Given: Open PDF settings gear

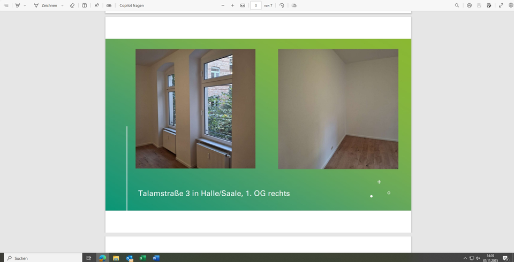Looking at the screenshot, I should click(511, 5).
